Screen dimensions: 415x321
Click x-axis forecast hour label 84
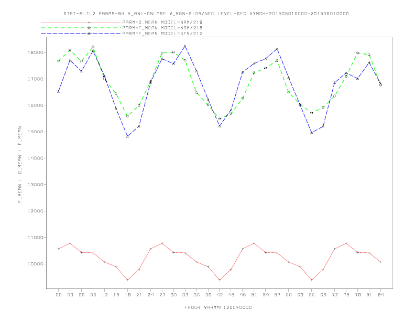pyautogui.click(x=381, y=295)
